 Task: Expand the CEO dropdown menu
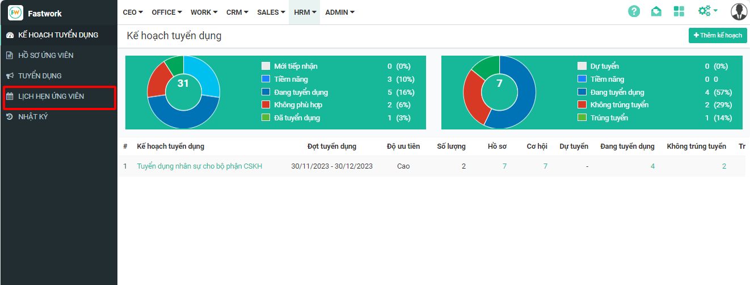click(133, 12)
